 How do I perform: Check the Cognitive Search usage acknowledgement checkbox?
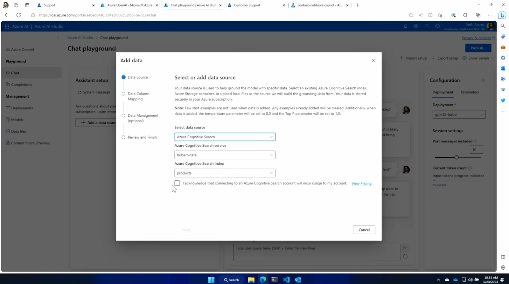point(177,183)
